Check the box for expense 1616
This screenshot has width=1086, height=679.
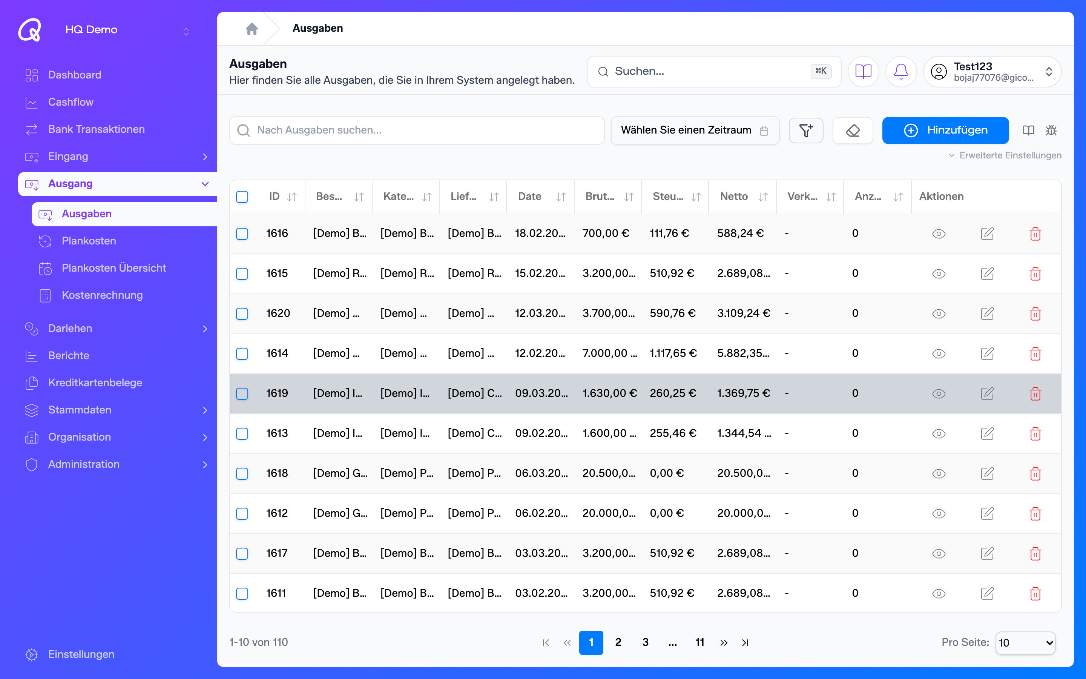pos(242,234)
